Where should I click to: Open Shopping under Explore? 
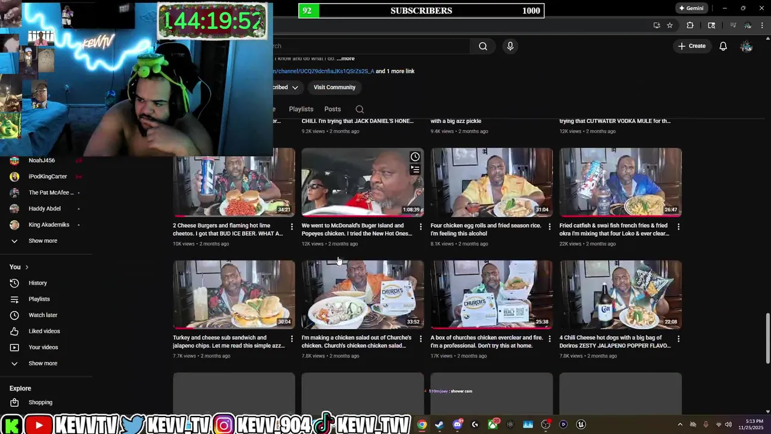click(x=40, y=402)
